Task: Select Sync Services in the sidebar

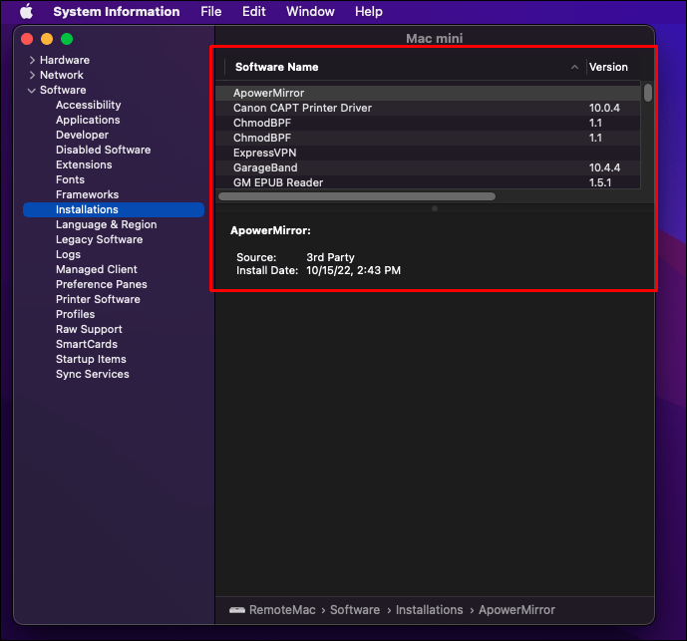Action: click(x=93, y=374)
